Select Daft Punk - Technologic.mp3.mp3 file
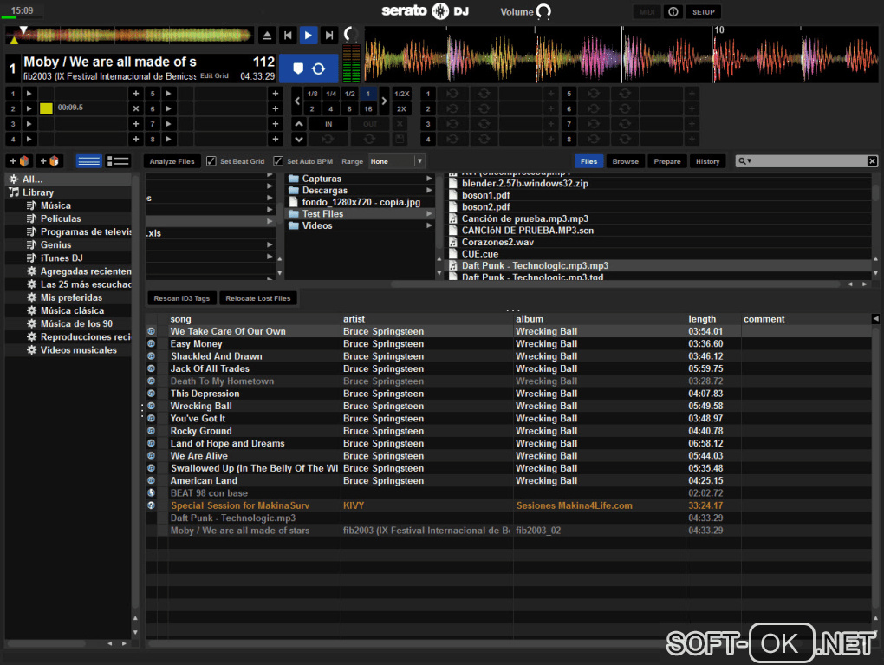This screenshot has width=884, height=665. tap(660, 265)
